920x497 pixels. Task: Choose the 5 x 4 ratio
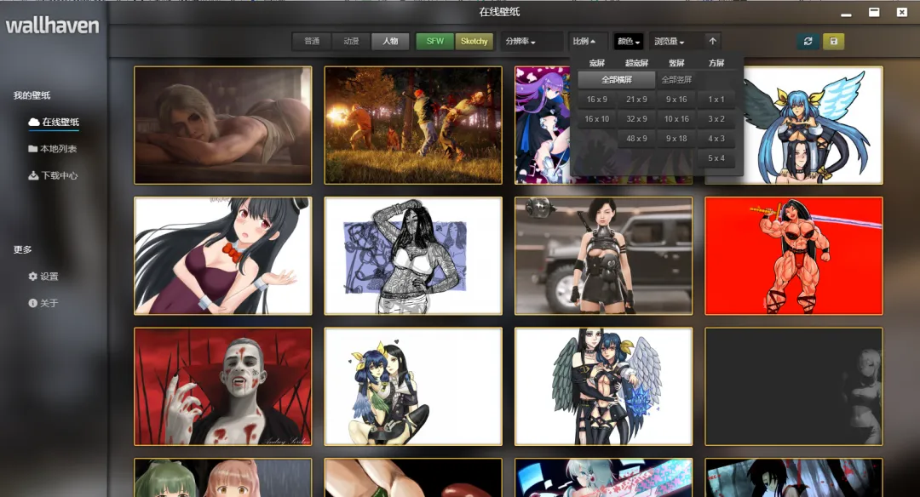pyautogui.click(x=716, y=157)
